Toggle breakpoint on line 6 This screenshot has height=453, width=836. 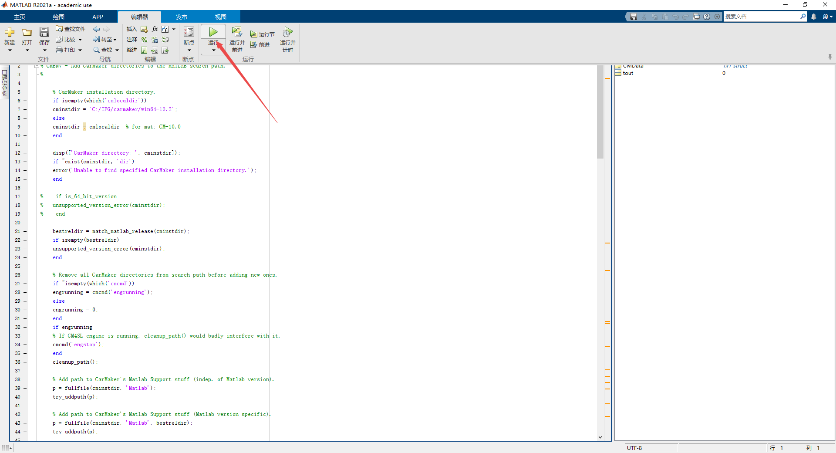[x=25, y=101]
